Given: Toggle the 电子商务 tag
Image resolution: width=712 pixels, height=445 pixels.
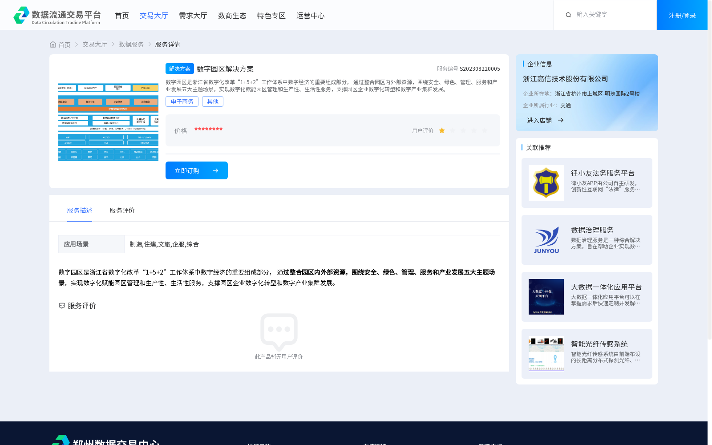Looking at the screenshot, I should click(182, 101).
